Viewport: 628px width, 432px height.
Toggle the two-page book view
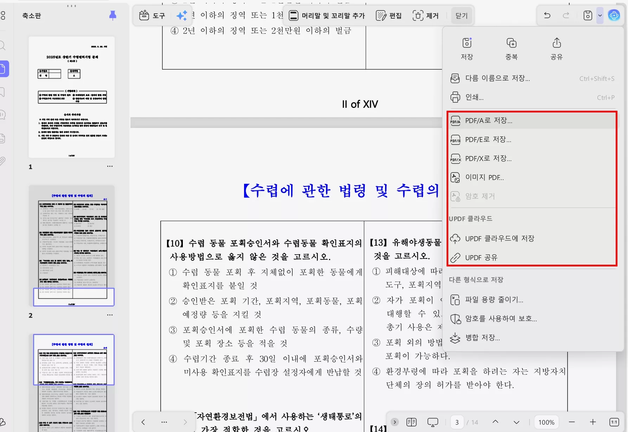point(411,421)
